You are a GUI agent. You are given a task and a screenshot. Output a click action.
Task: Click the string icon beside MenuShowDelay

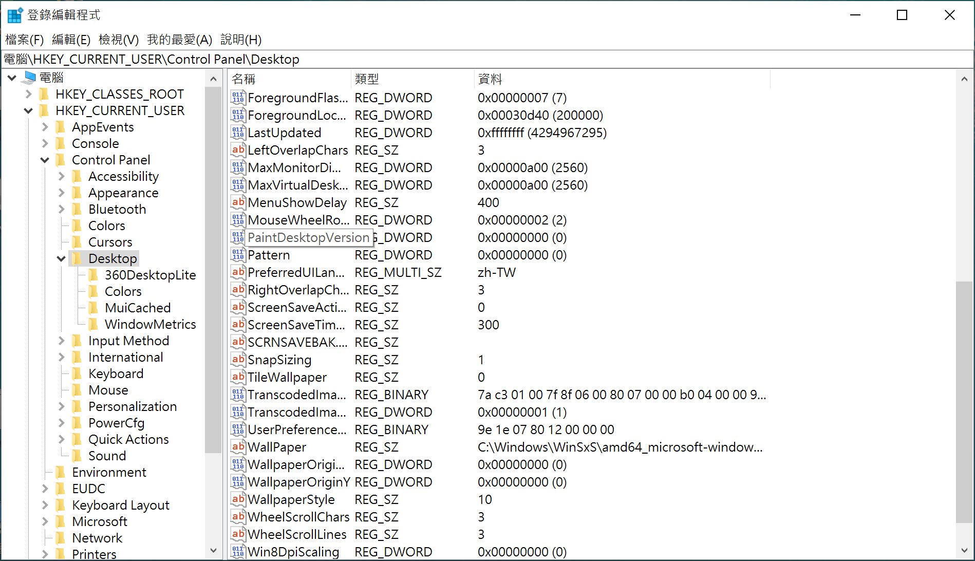pyautogui.click(x=238, y=202)
